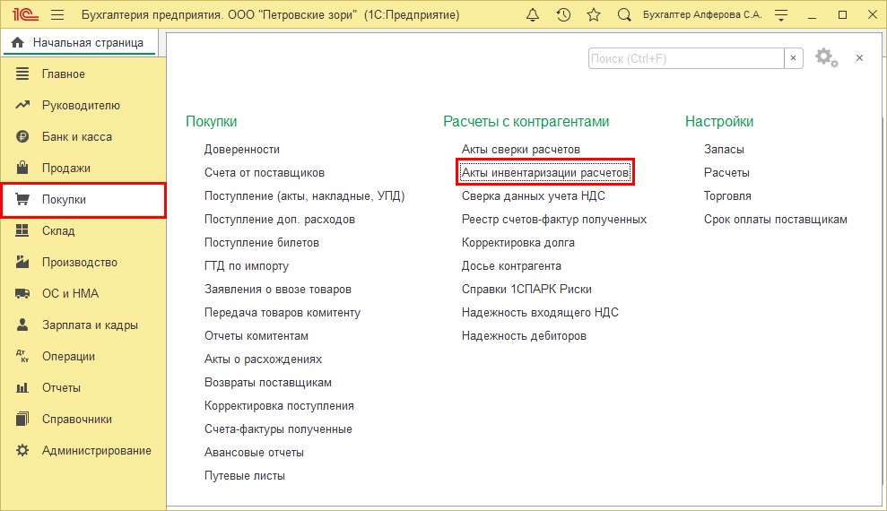
Task: Click the Покупки cart icon
Action: pos(22,200)
